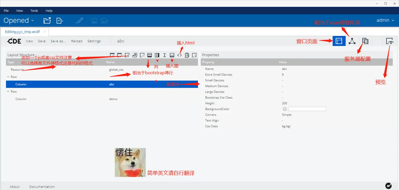Click the Height value 200
The image size is (399, 190).
point(285,103)
